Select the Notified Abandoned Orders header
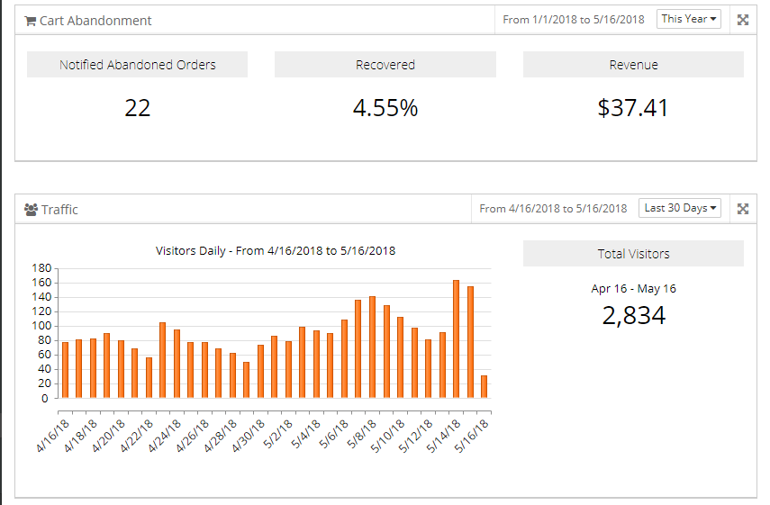 tap(137, 65)
